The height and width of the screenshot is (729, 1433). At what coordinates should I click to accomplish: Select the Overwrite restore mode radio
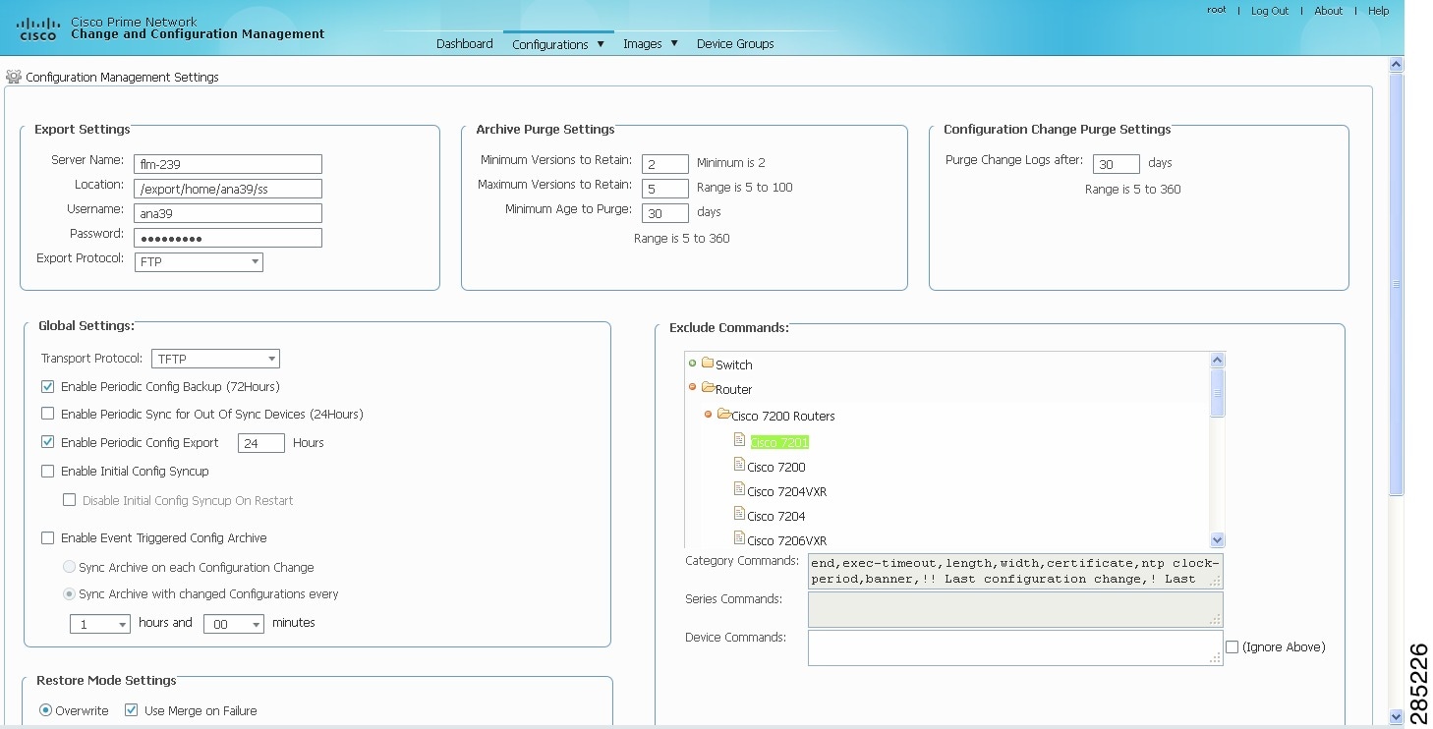[x=45, y=710]
